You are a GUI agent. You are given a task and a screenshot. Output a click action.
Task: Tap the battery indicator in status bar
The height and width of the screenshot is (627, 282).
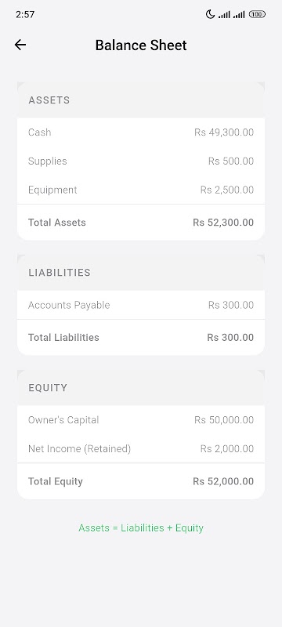point(257,14)
